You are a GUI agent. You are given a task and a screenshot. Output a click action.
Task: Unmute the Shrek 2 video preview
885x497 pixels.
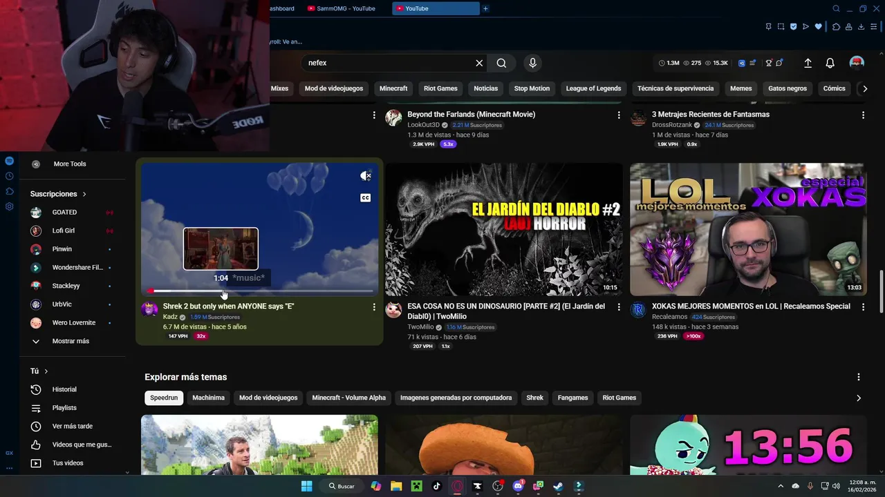tap(366, 176)
